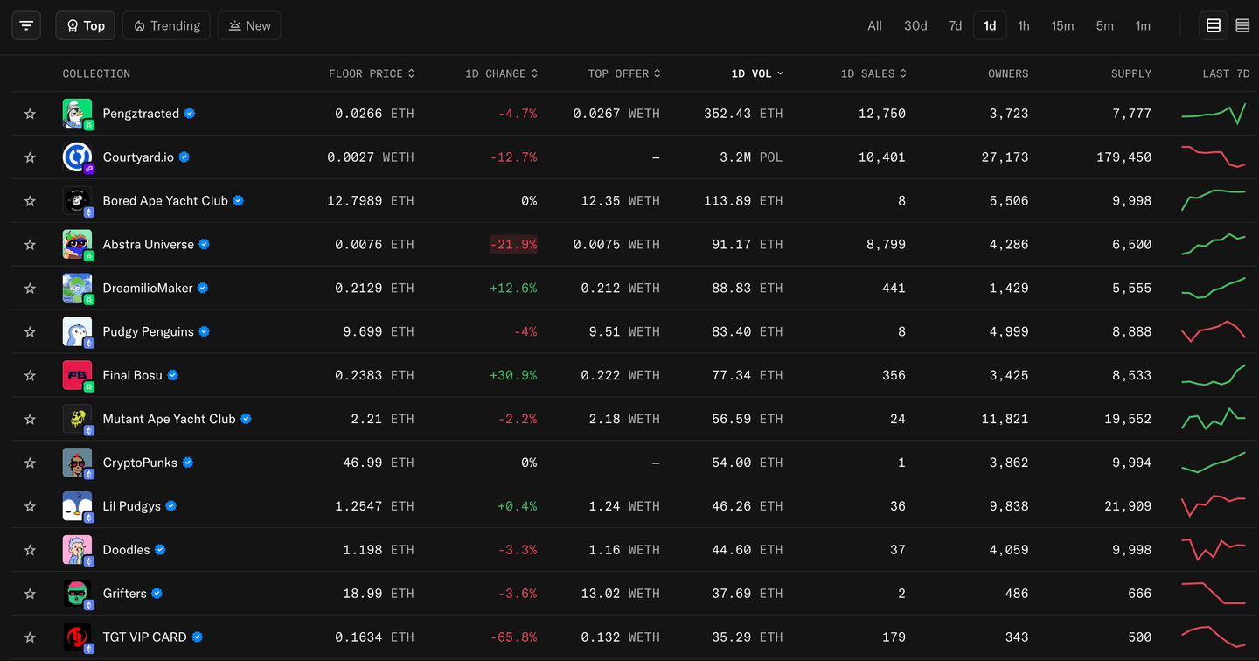This screenshot has width=1259, height=661.
Task: Switch to compact table view icon
Action: (1242, 25)
